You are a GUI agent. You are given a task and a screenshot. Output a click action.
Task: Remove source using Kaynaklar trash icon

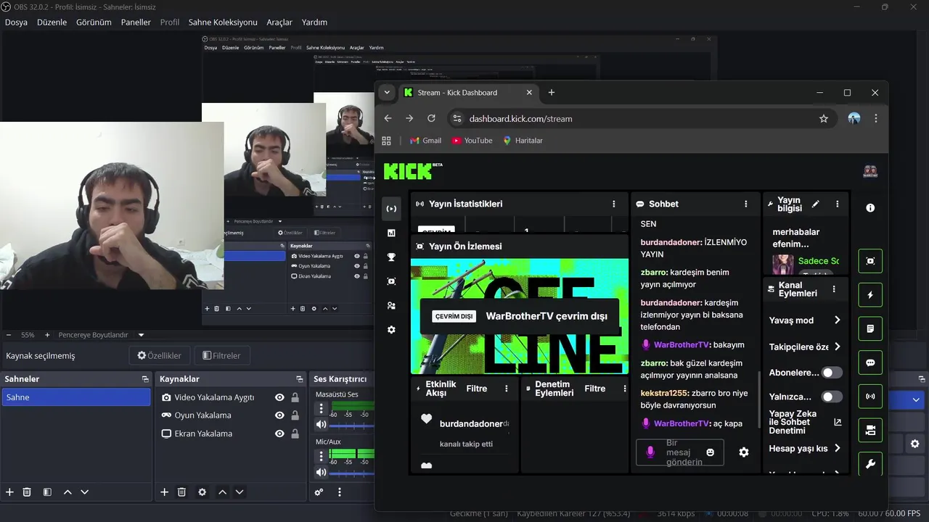pyautogui.click(x=181, y=492)
